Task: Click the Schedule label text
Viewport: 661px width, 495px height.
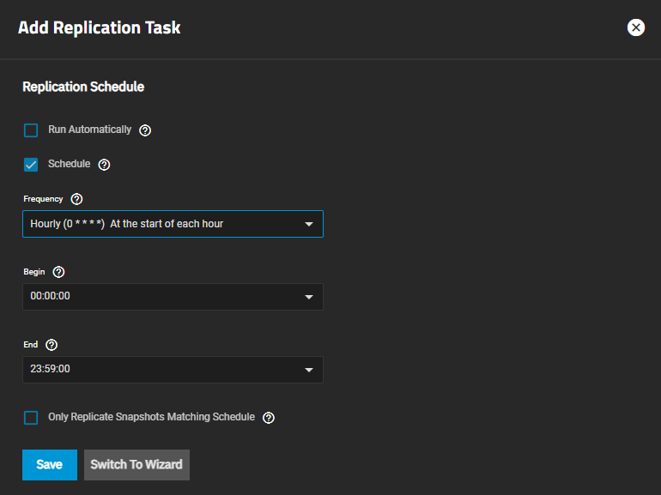Action: 70,164
